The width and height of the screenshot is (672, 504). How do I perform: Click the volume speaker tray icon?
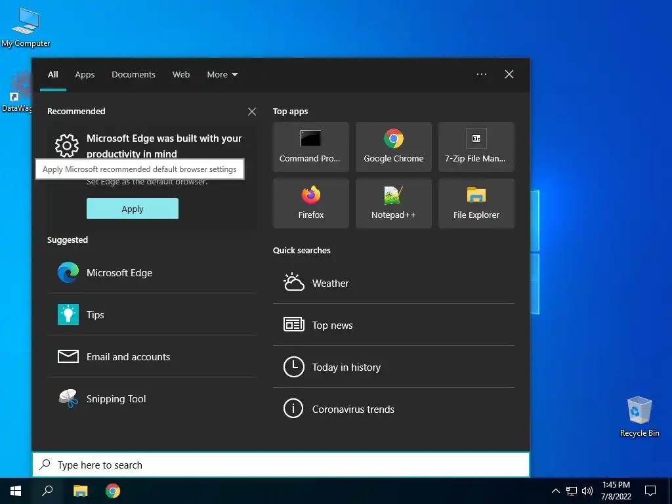(x=587, y=491)
